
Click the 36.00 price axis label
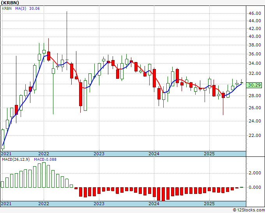(x=255, y=54)
